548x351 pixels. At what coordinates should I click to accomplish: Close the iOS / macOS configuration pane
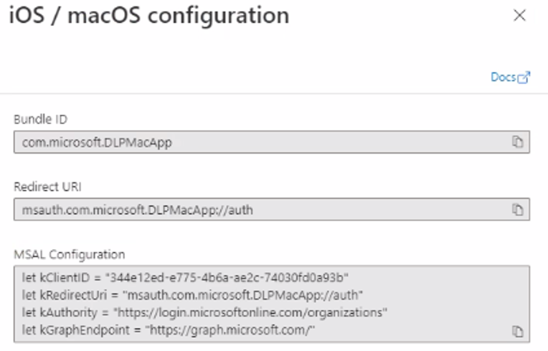click(x=520, y=15)
